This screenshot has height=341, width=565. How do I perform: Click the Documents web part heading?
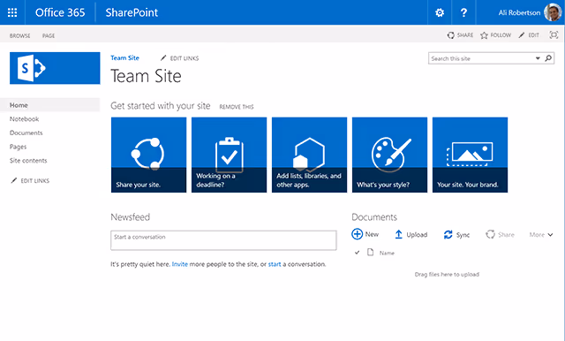374,217
